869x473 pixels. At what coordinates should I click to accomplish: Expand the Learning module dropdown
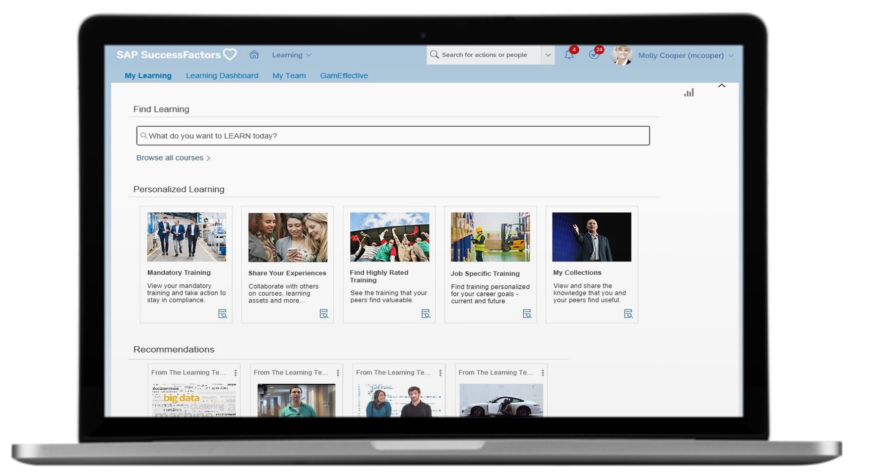[292, 55]
